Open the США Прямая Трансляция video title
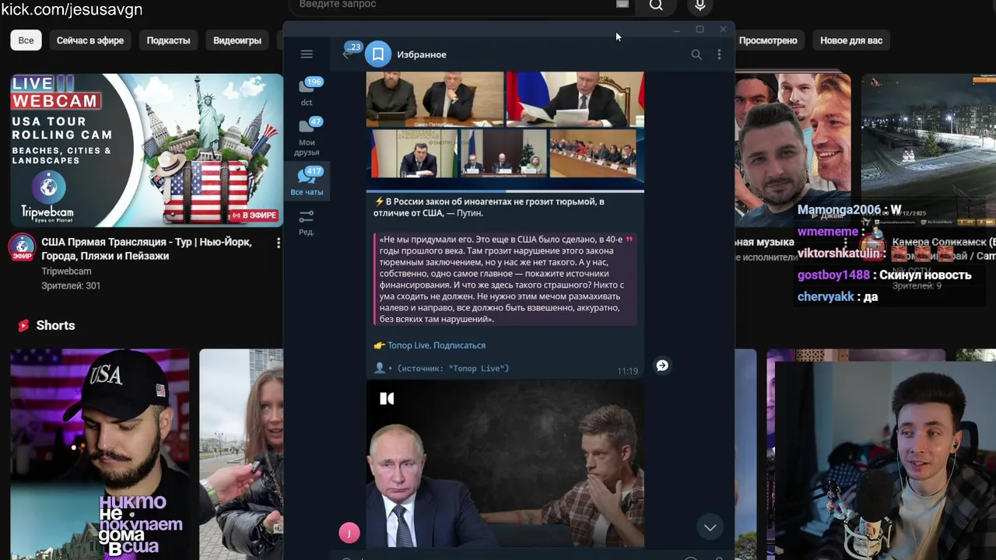 (146, 249)
